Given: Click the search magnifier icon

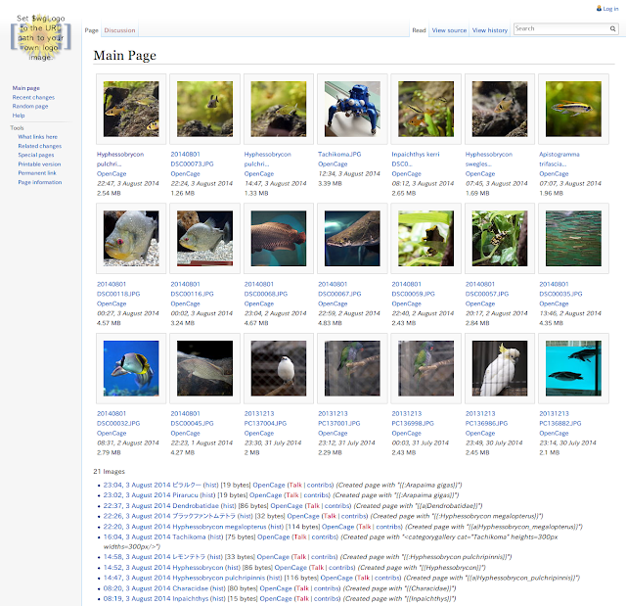Looking at the screenshot, I should click(x=612, y=28).
